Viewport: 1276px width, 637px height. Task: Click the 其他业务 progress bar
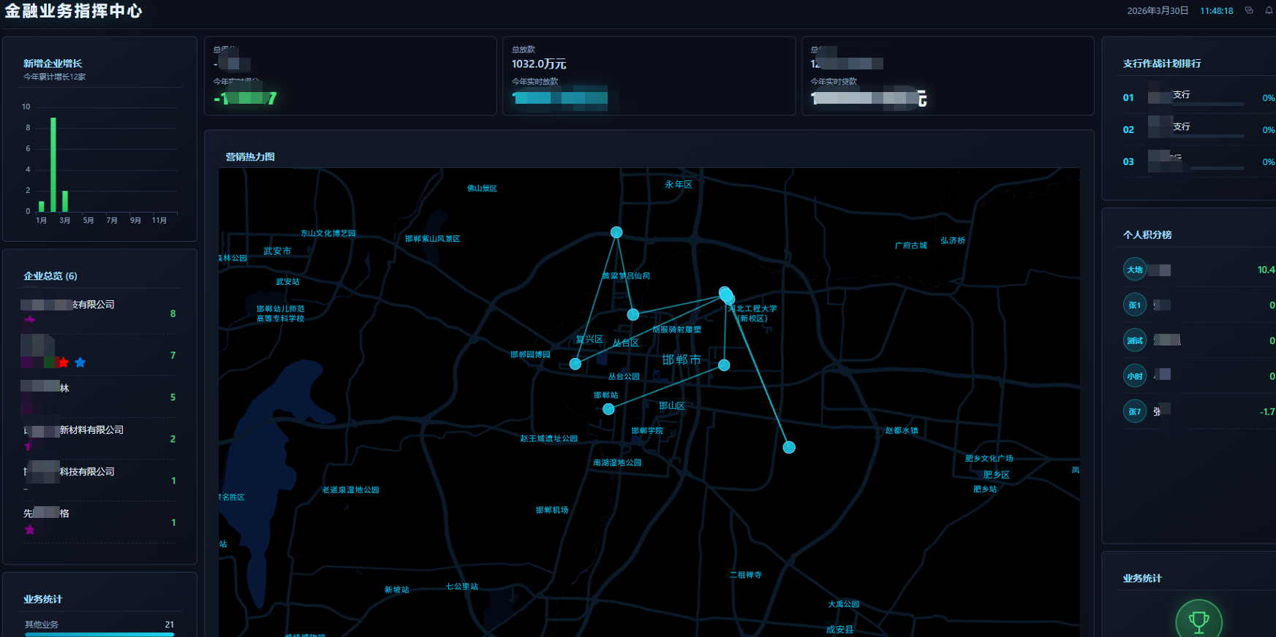click(x=99, y=633)
